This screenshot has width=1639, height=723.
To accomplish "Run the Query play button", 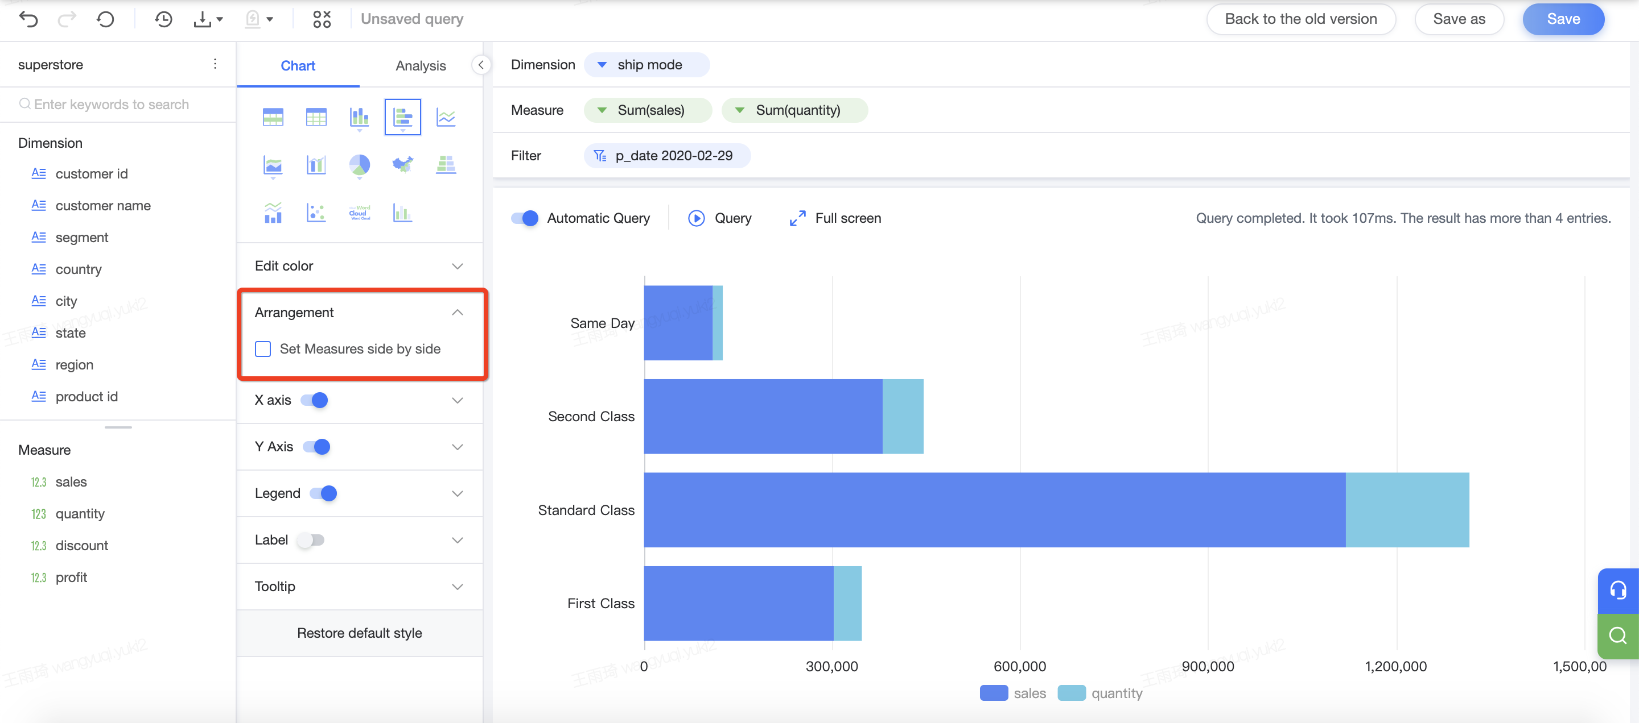I will click(x=697, y=219).
